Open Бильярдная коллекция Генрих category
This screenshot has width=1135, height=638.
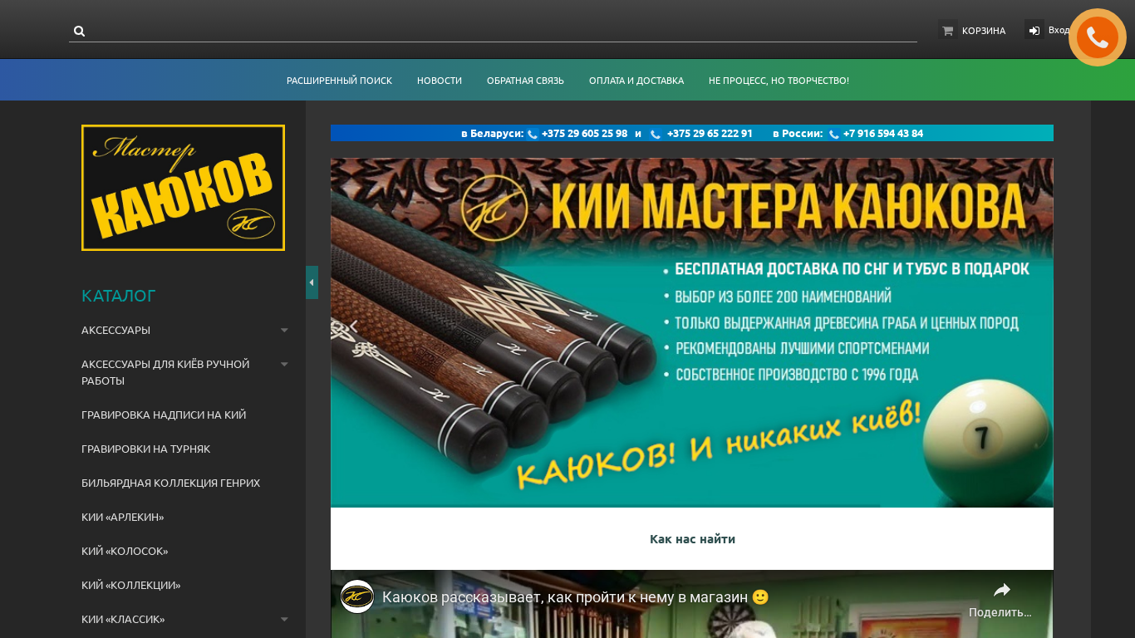(x=171, y=483)
